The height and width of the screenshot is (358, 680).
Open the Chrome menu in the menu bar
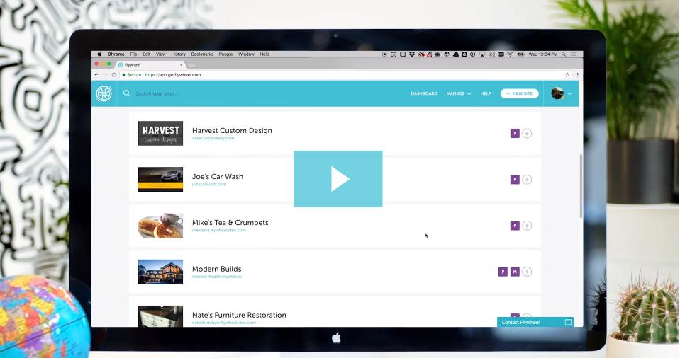(116, 54)
